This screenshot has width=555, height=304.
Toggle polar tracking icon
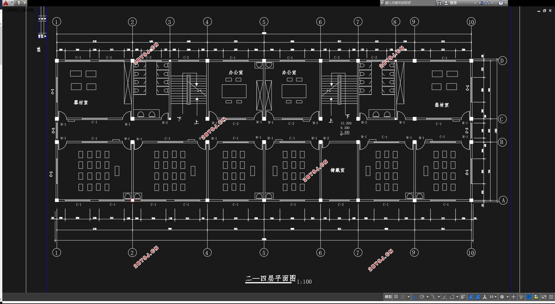(x=422, y=297)
